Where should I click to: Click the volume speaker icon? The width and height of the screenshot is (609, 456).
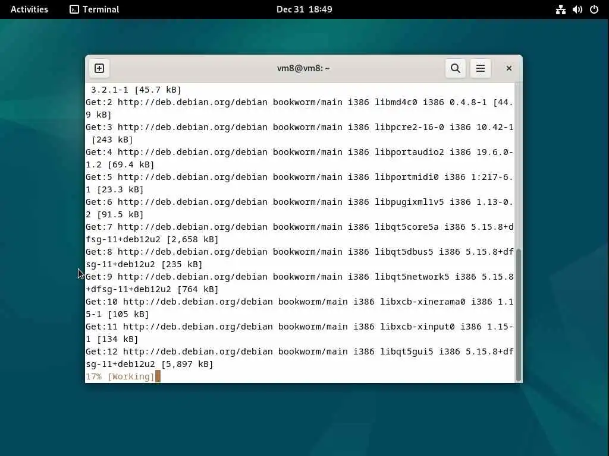[x=577, y=9]
